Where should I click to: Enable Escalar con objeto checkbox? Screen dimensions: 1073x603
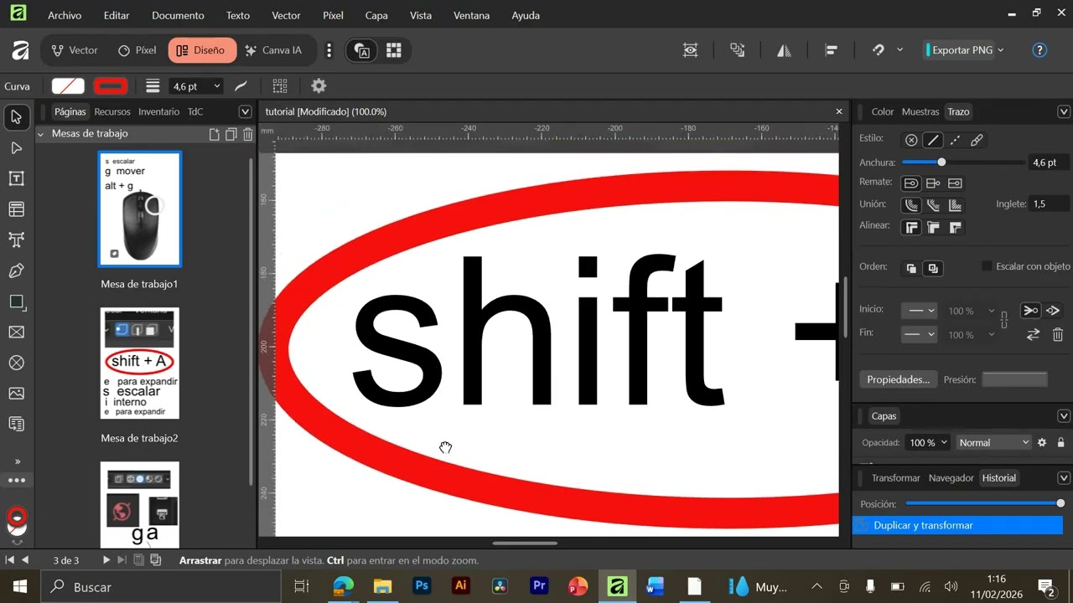987,266
